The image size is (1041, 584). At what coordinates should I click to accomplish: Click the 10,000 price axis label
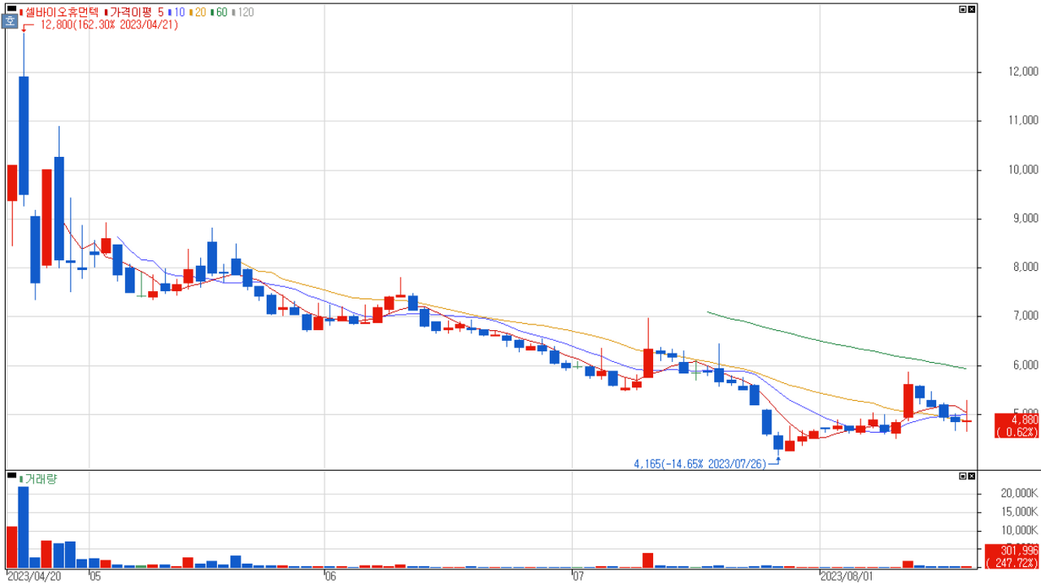click(x=1023, y=170)
